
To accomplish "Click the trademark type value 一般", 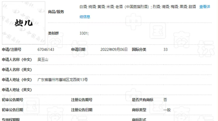I will click(167, 110).
